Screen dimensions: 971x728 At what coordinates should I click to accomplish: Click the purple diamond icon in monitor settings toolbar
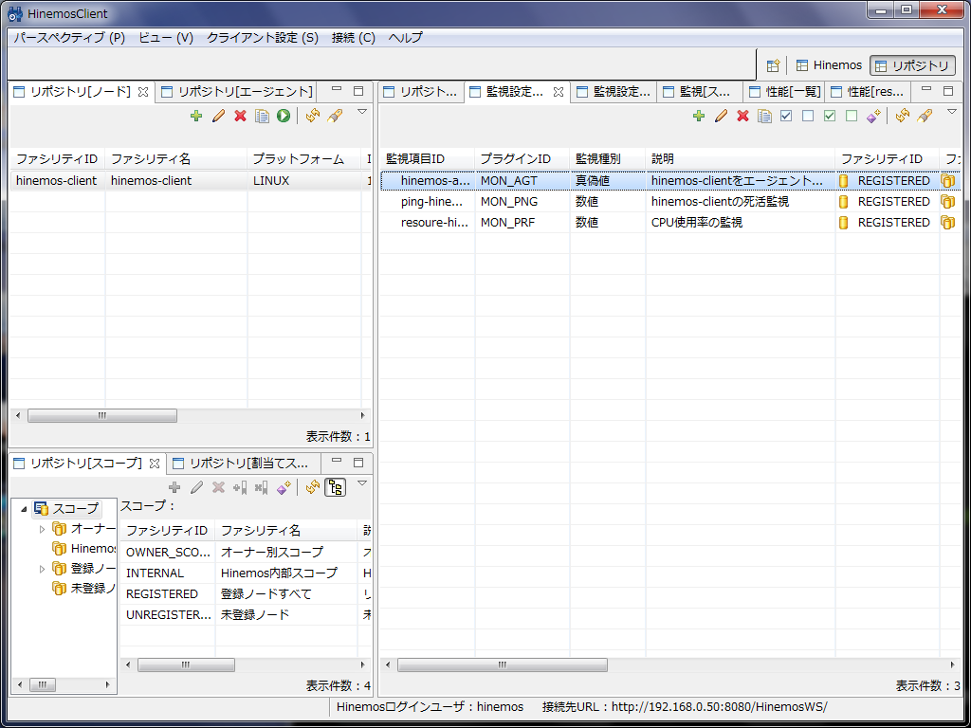coord(873,116)
